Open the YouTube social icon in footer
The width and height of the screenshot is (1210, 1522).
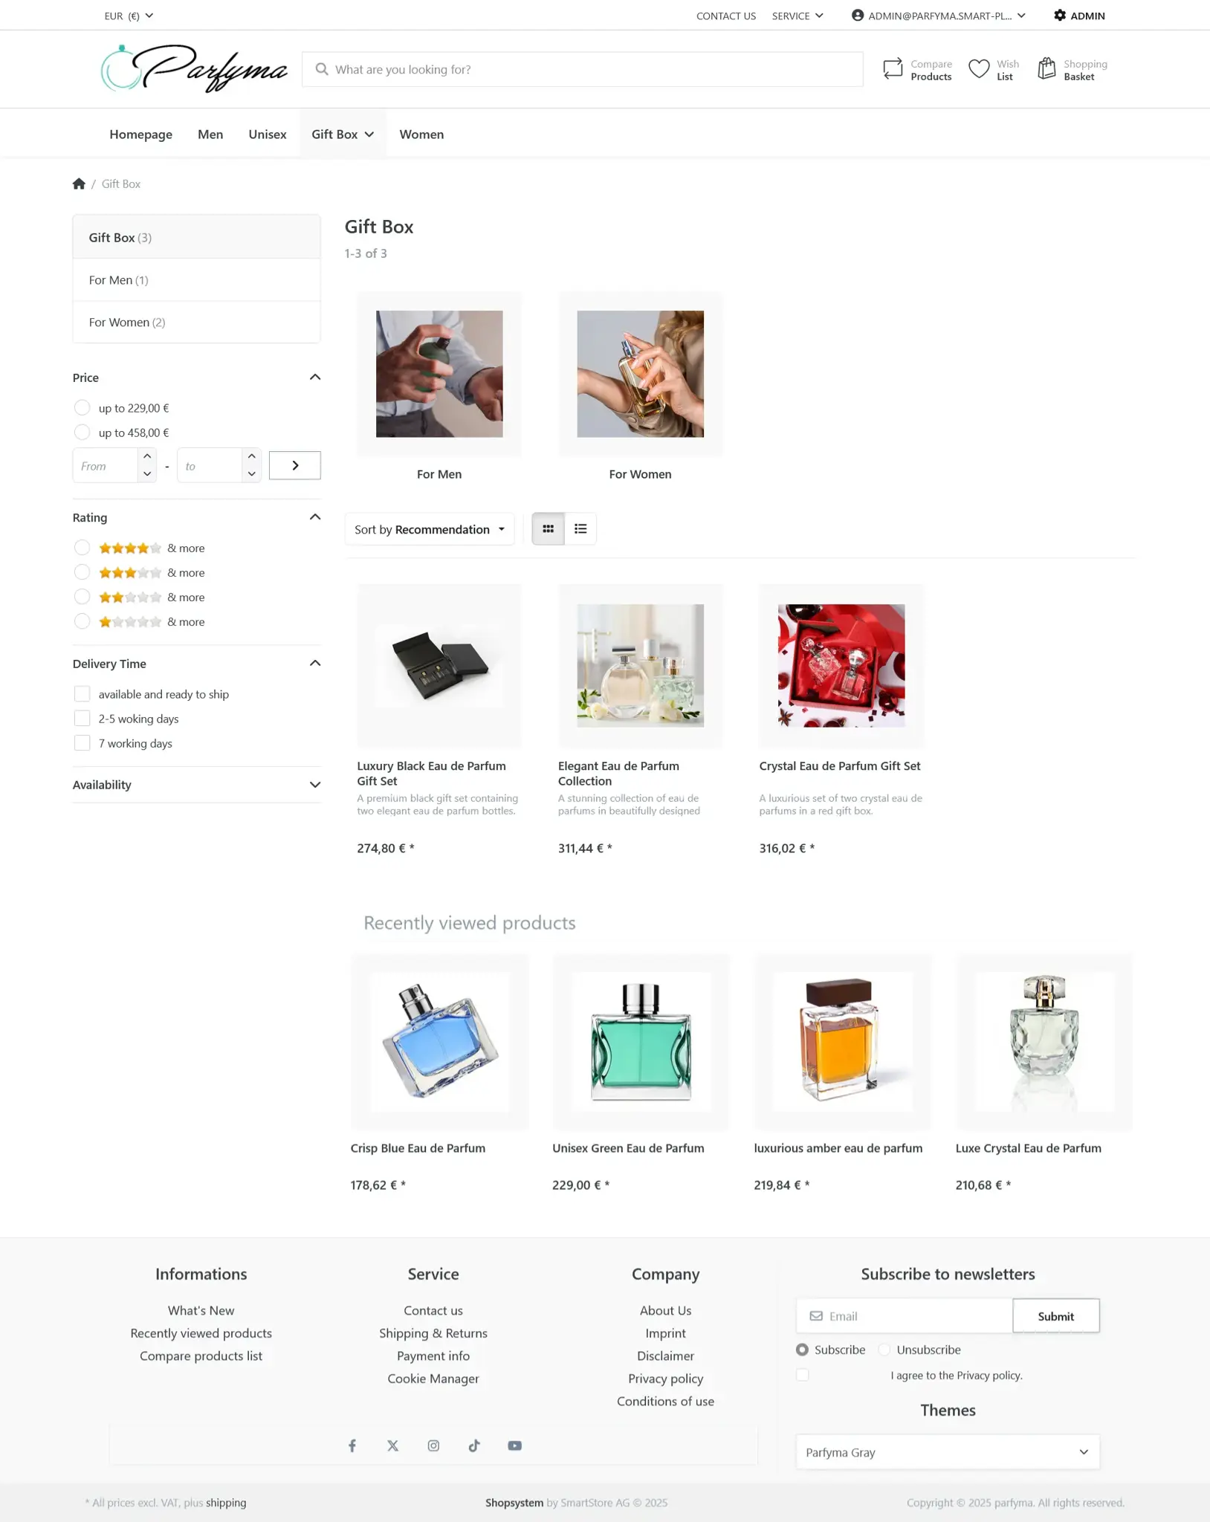(514, 1445)
